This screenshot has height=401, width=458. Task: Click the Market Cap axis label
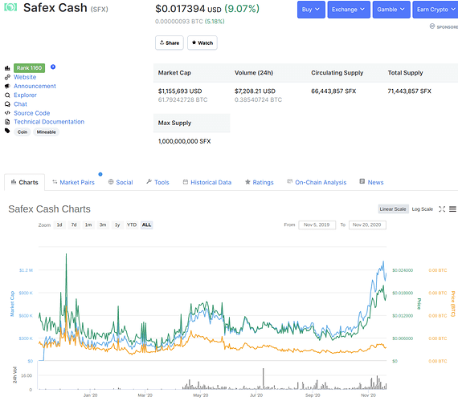pyautogui.click(x=12, y=304)
